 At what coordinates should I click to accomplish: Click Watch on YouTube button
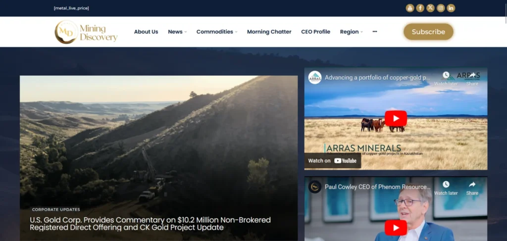tap(332, 160)
